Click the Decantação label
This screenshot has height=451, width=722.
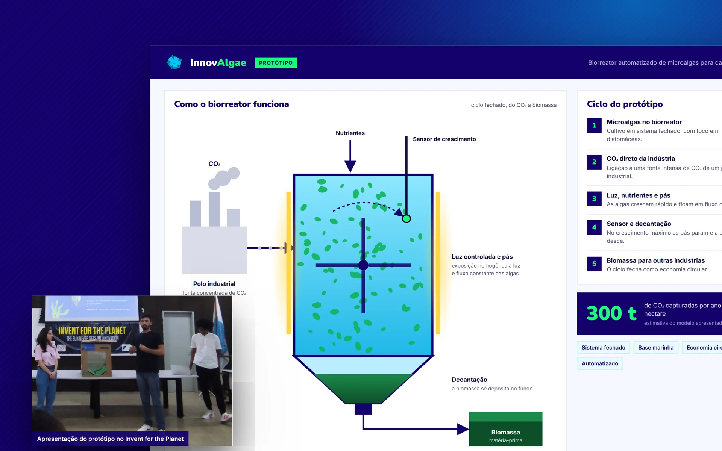[x=469, y=380]
